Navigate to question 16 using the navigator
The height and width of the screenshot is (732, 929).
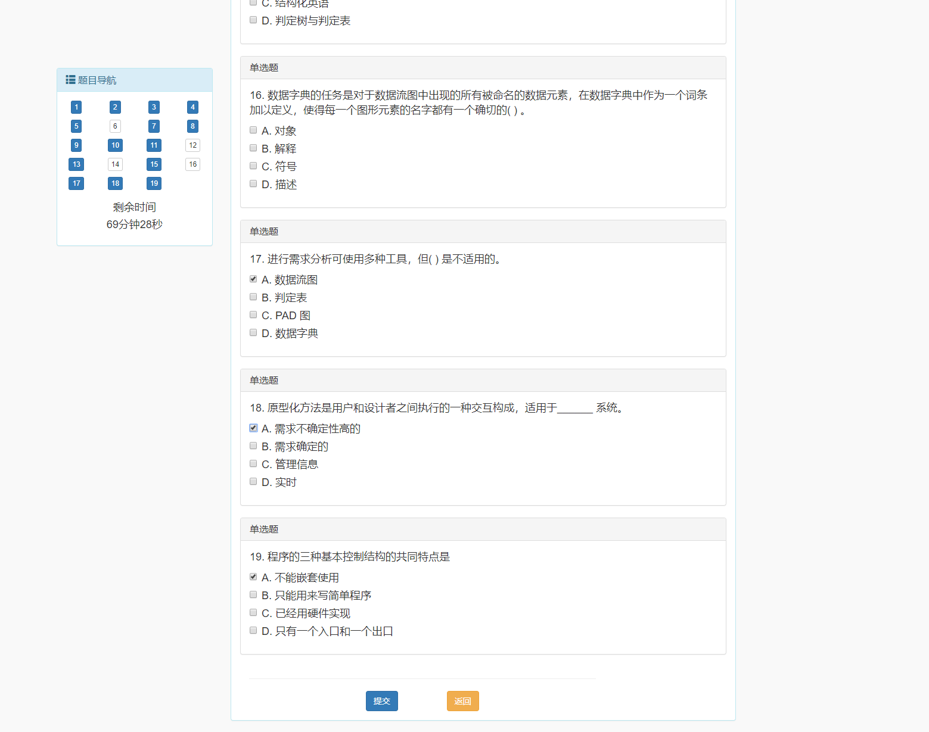[x=192, y=164]
